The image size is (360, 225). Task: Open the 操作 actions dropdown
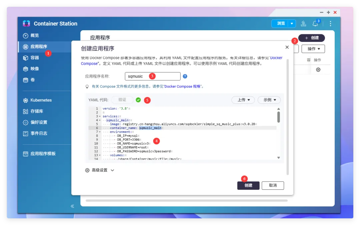click(313, 49)
